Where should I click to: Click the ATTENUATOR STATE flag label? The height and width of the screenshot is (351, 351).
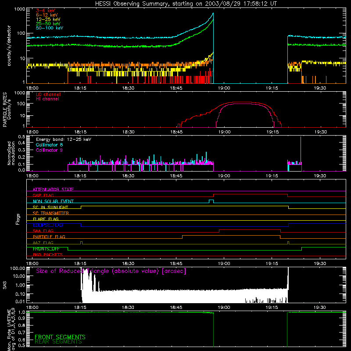coord(53,190)
